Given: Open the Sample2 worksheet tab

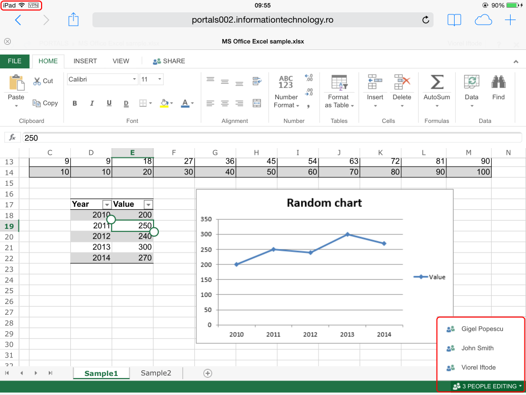Looking at the screenshot, I should [156, 373].
